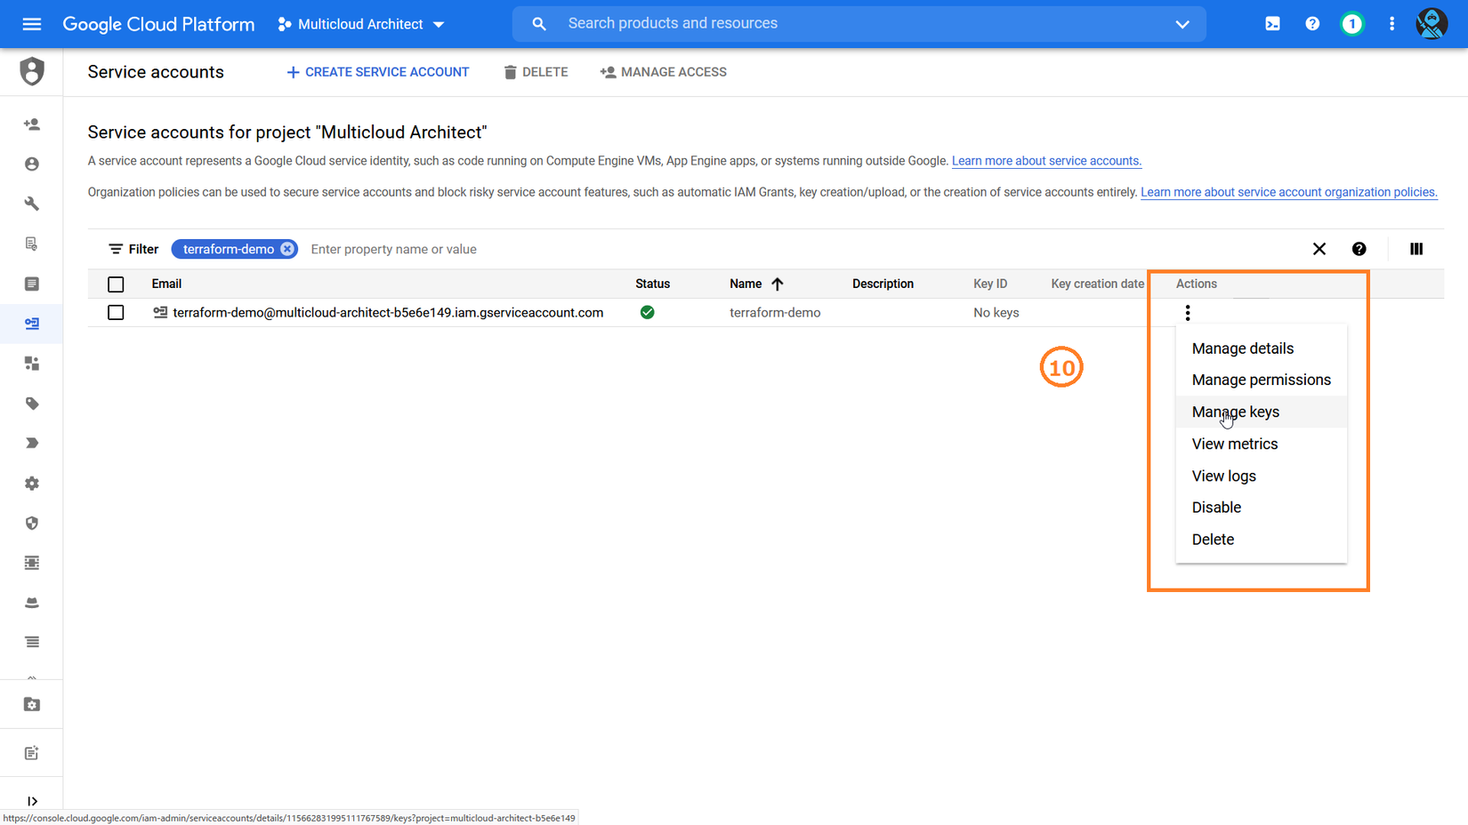Expand the search bar dropdown chevron

tap(1182, 24)
